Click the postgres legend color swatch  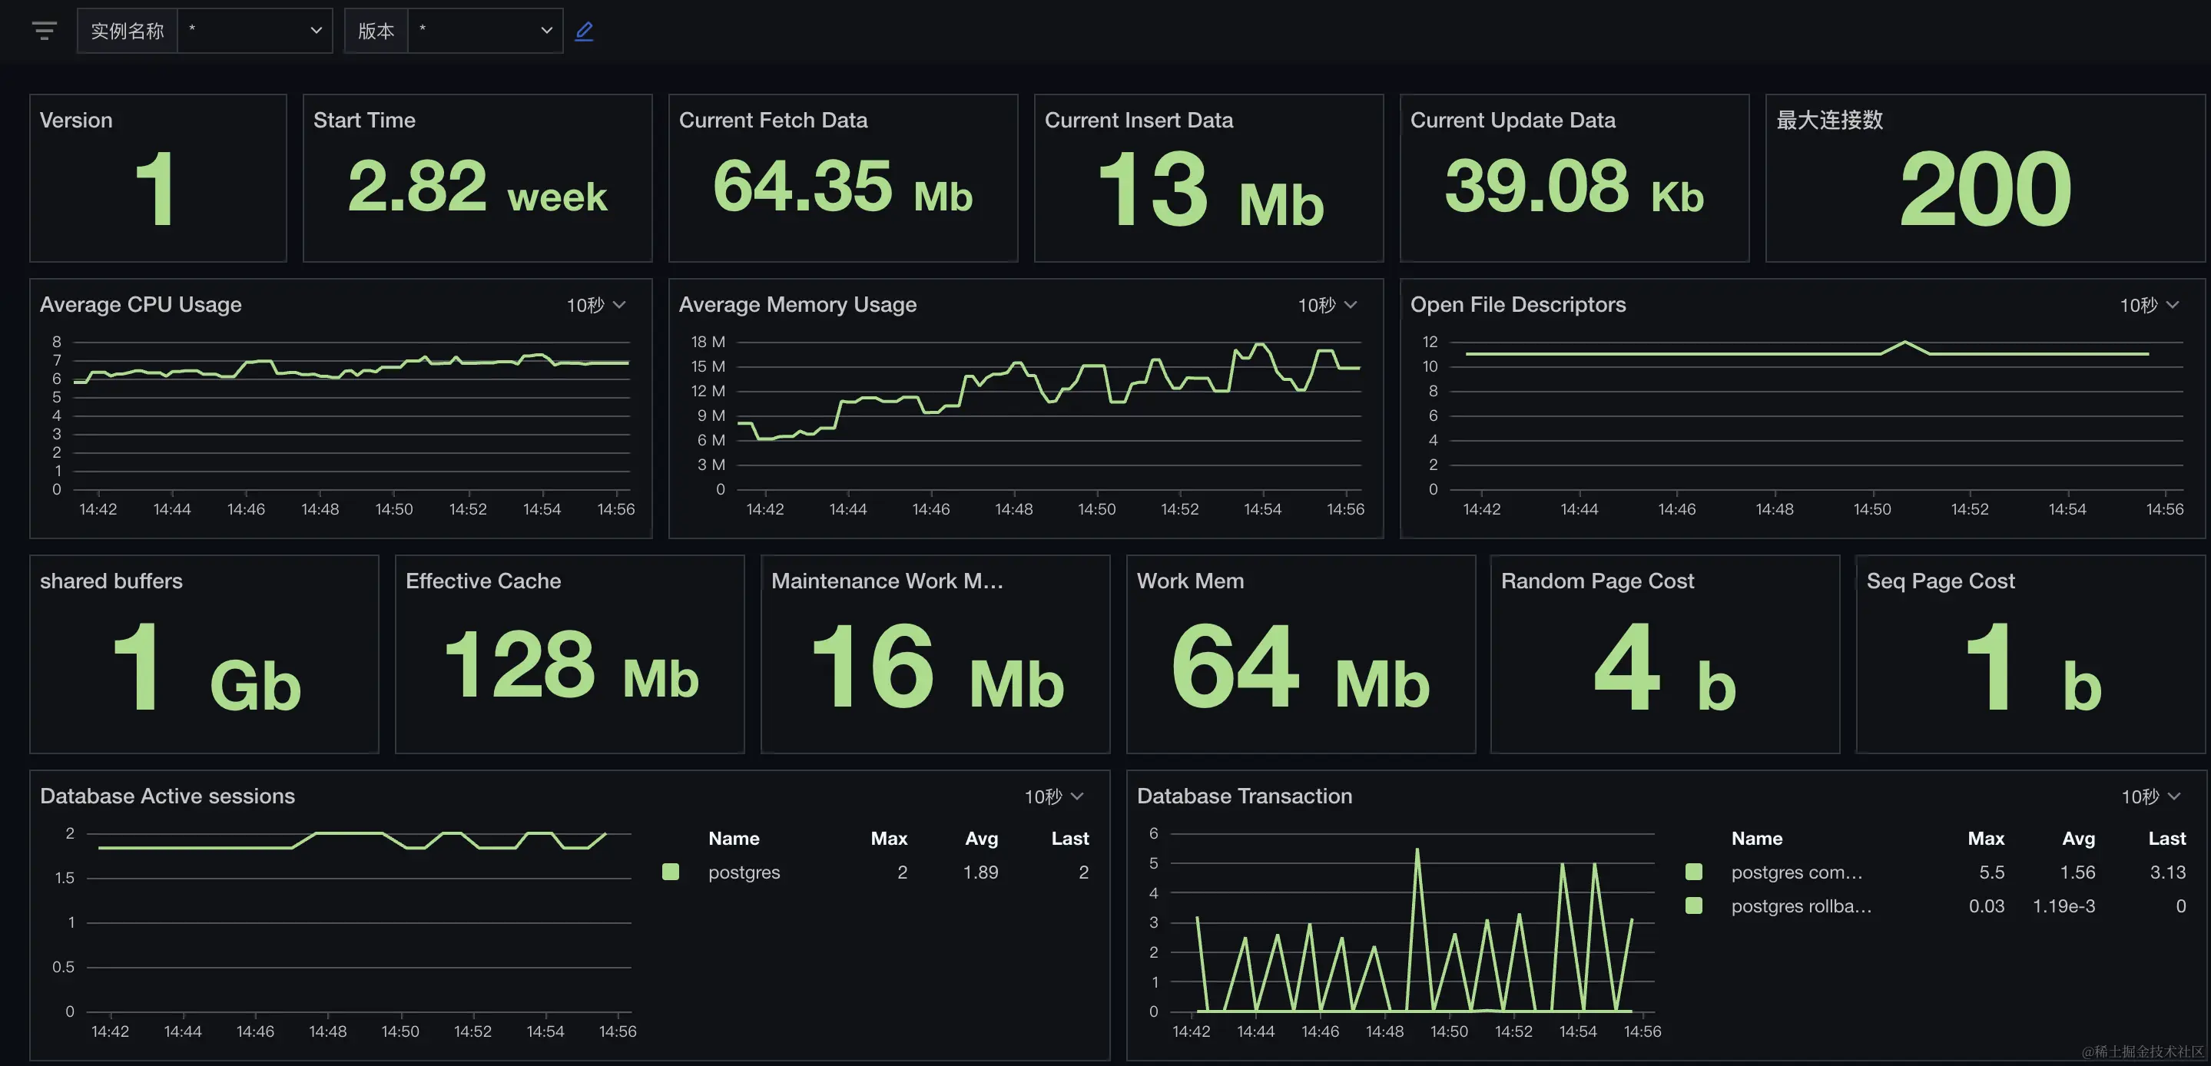[x=671, y=872]
